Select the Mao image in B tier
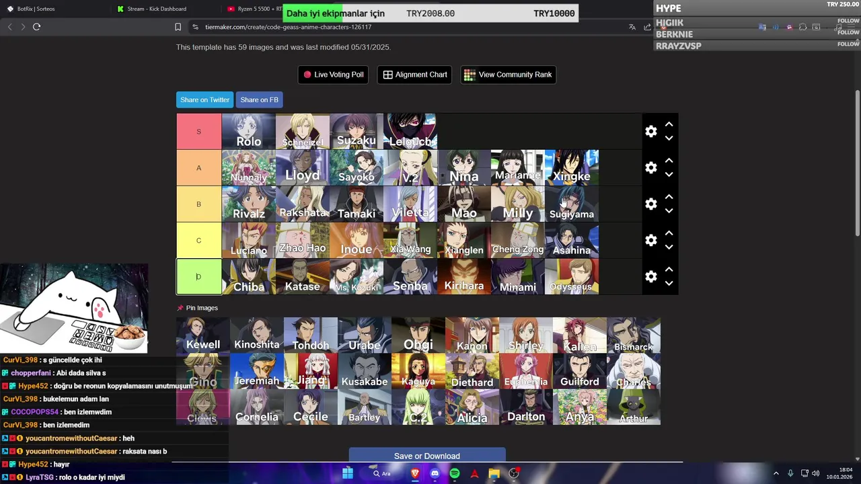The image size is (861, 484). click(464, 204)
